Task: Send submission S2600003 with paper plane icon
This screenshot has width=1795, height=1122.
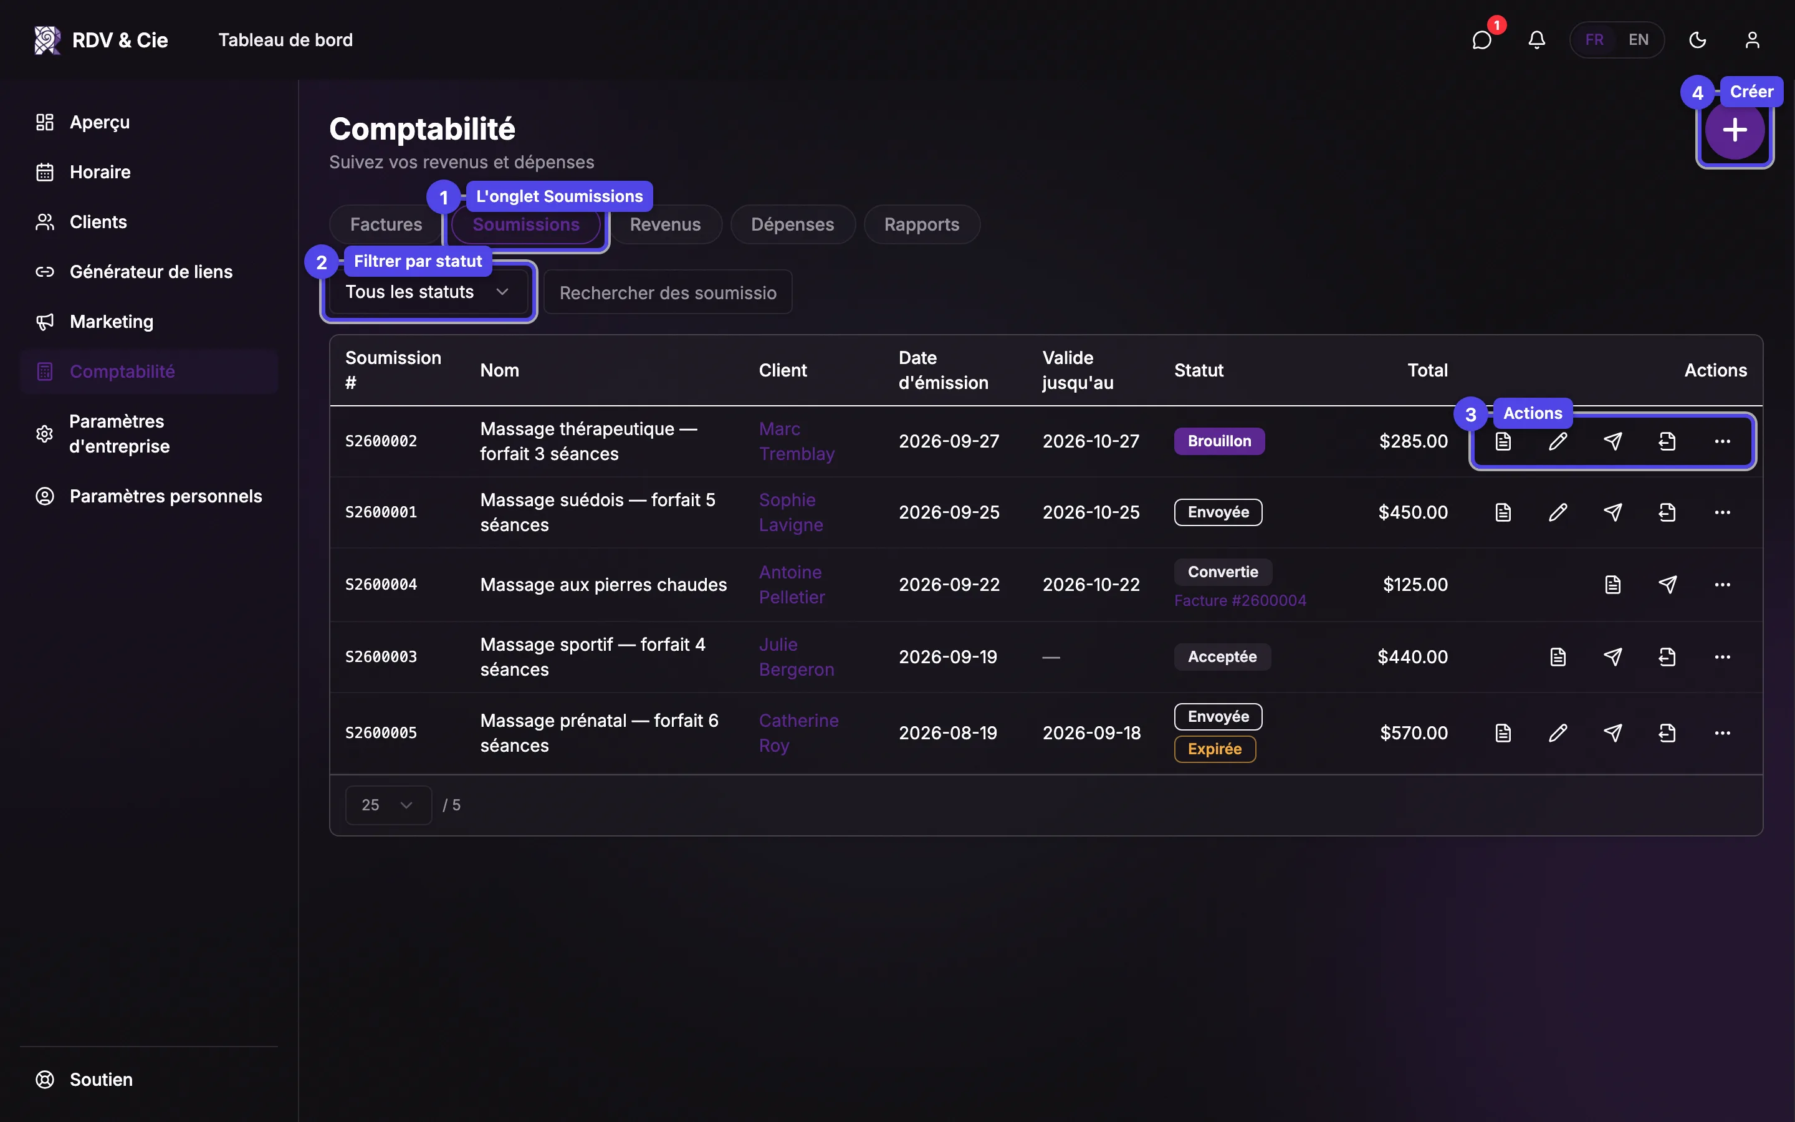Action: [1612, 657]
